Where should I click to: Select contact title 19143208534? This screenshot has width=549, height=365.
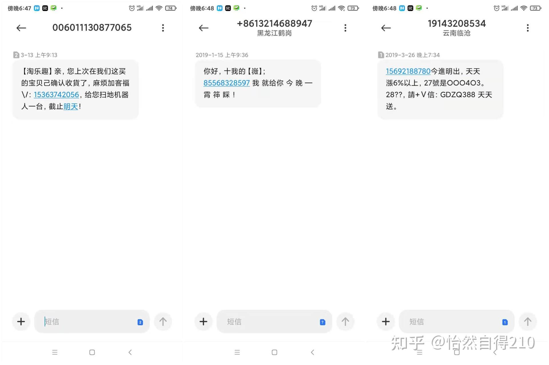(457, 23)
